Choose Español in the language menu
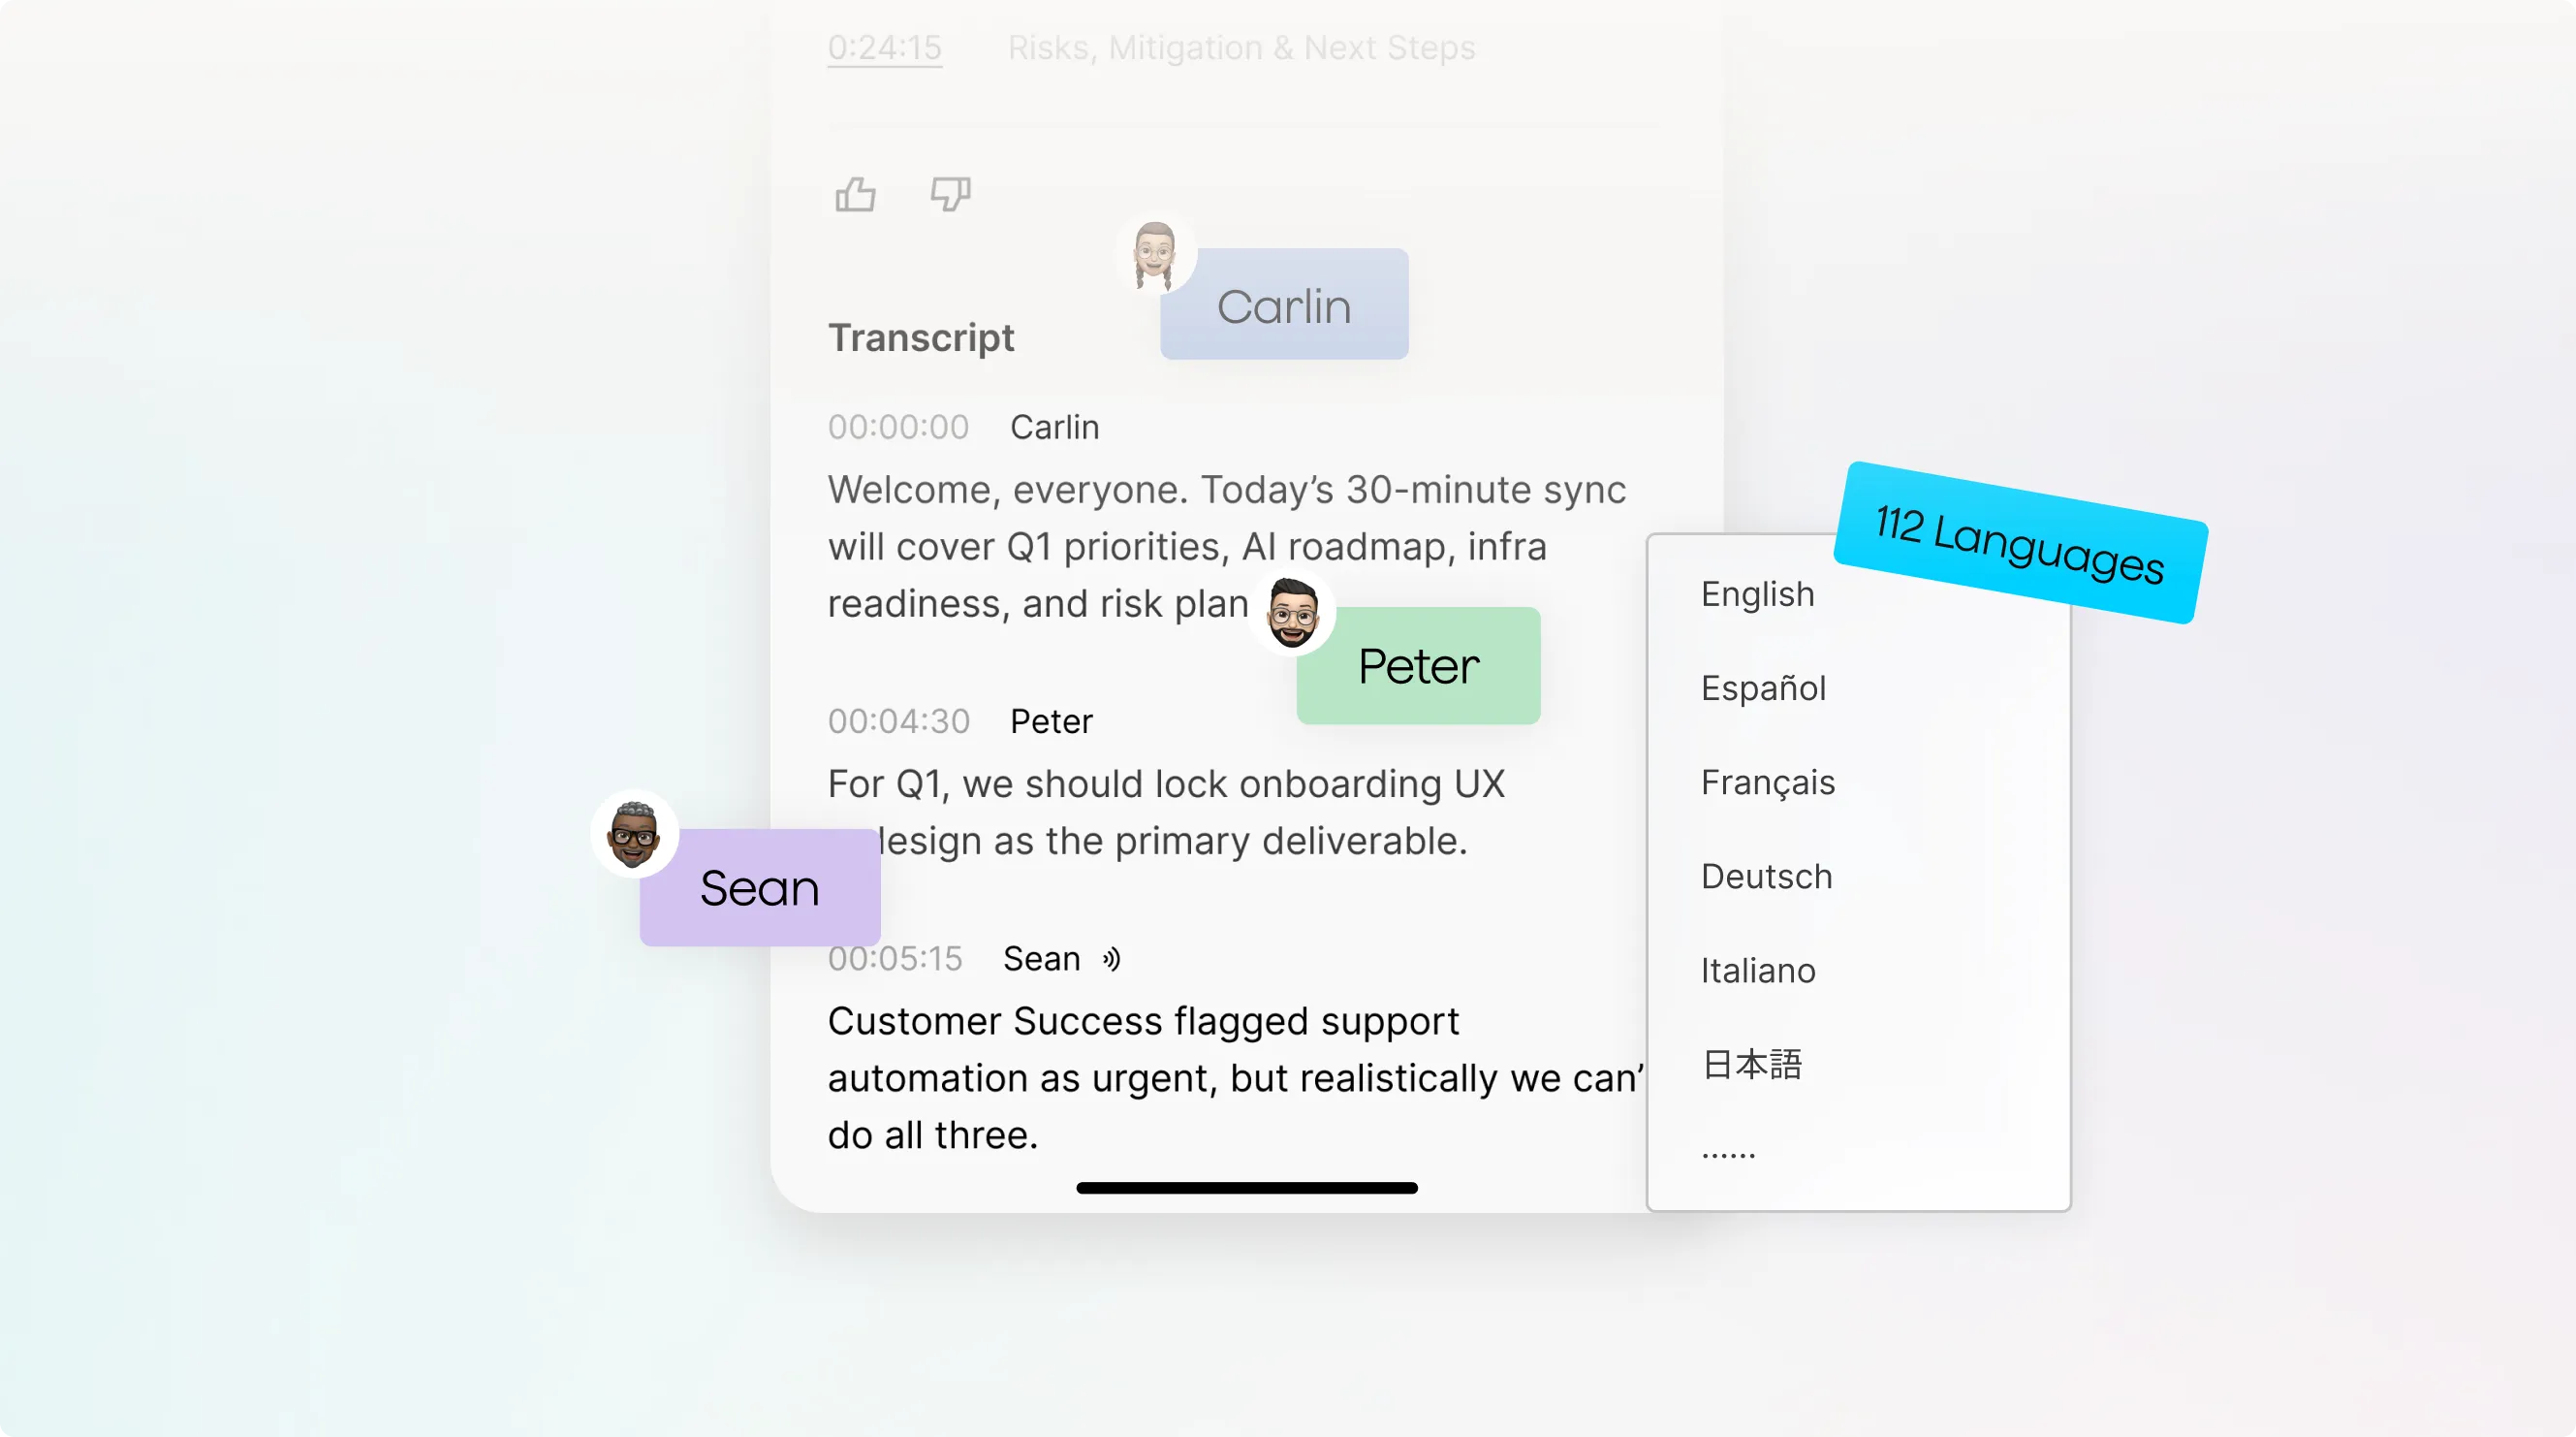Viewport: 2576px width, 1437px height. [1763, 688]
